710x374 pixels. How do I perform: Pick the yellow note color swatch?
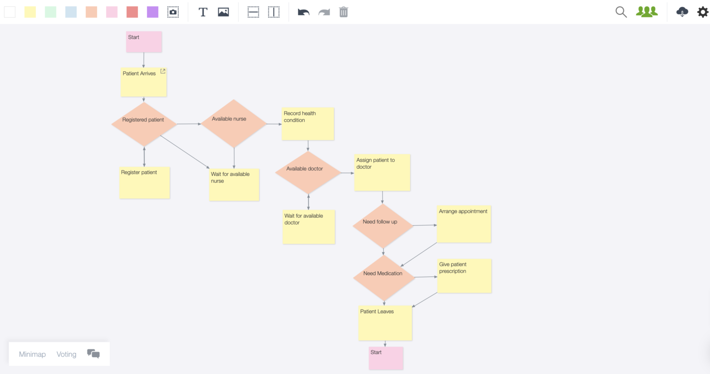[30, 11]
